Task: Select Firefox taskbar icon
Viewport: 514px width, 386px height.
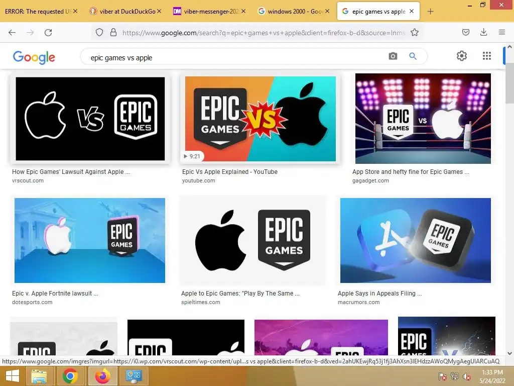Action: pos(102,376)
